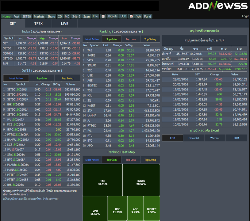Viewport: 250px width, 221px height.
Task: Select Top Loss in the Ranking panel
Action: tap(131, 39)
